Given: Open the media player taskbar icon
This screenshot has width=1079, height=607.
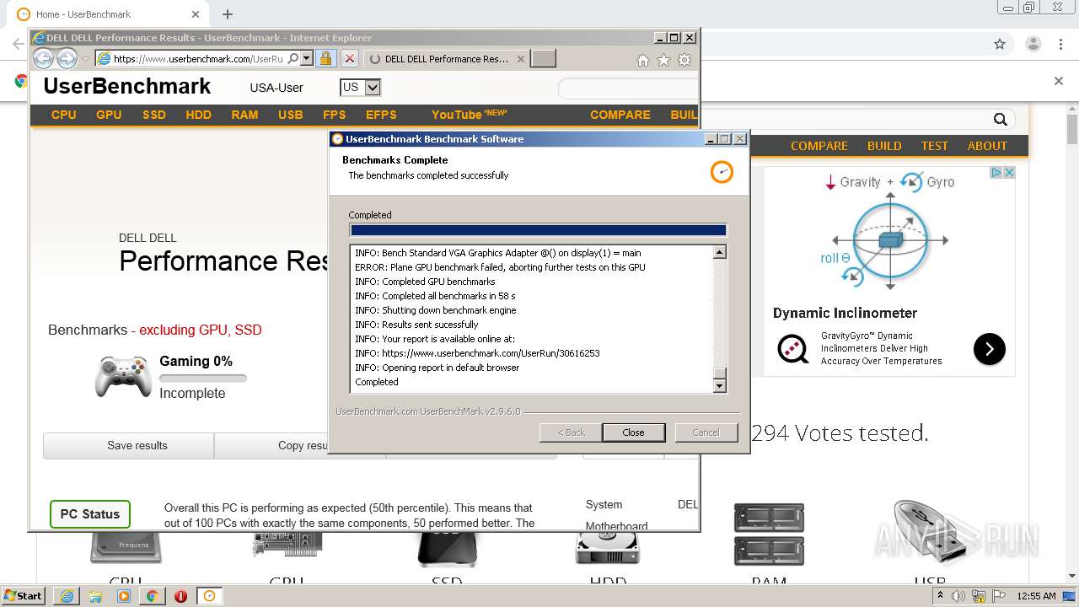Looking at the screenshot, I should click(x=124, y=595).
